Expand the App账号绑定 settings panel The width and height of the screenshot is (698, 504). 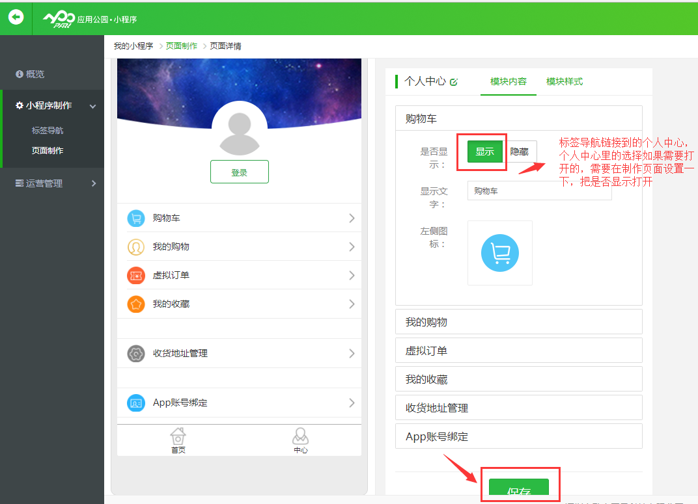(x=518, y=436)
